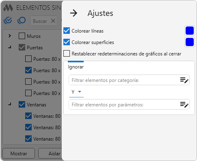Click the ELEMENTOS SIN window title text
The height and width of the screenshot is (161, 197).
[x=39, y=8]
